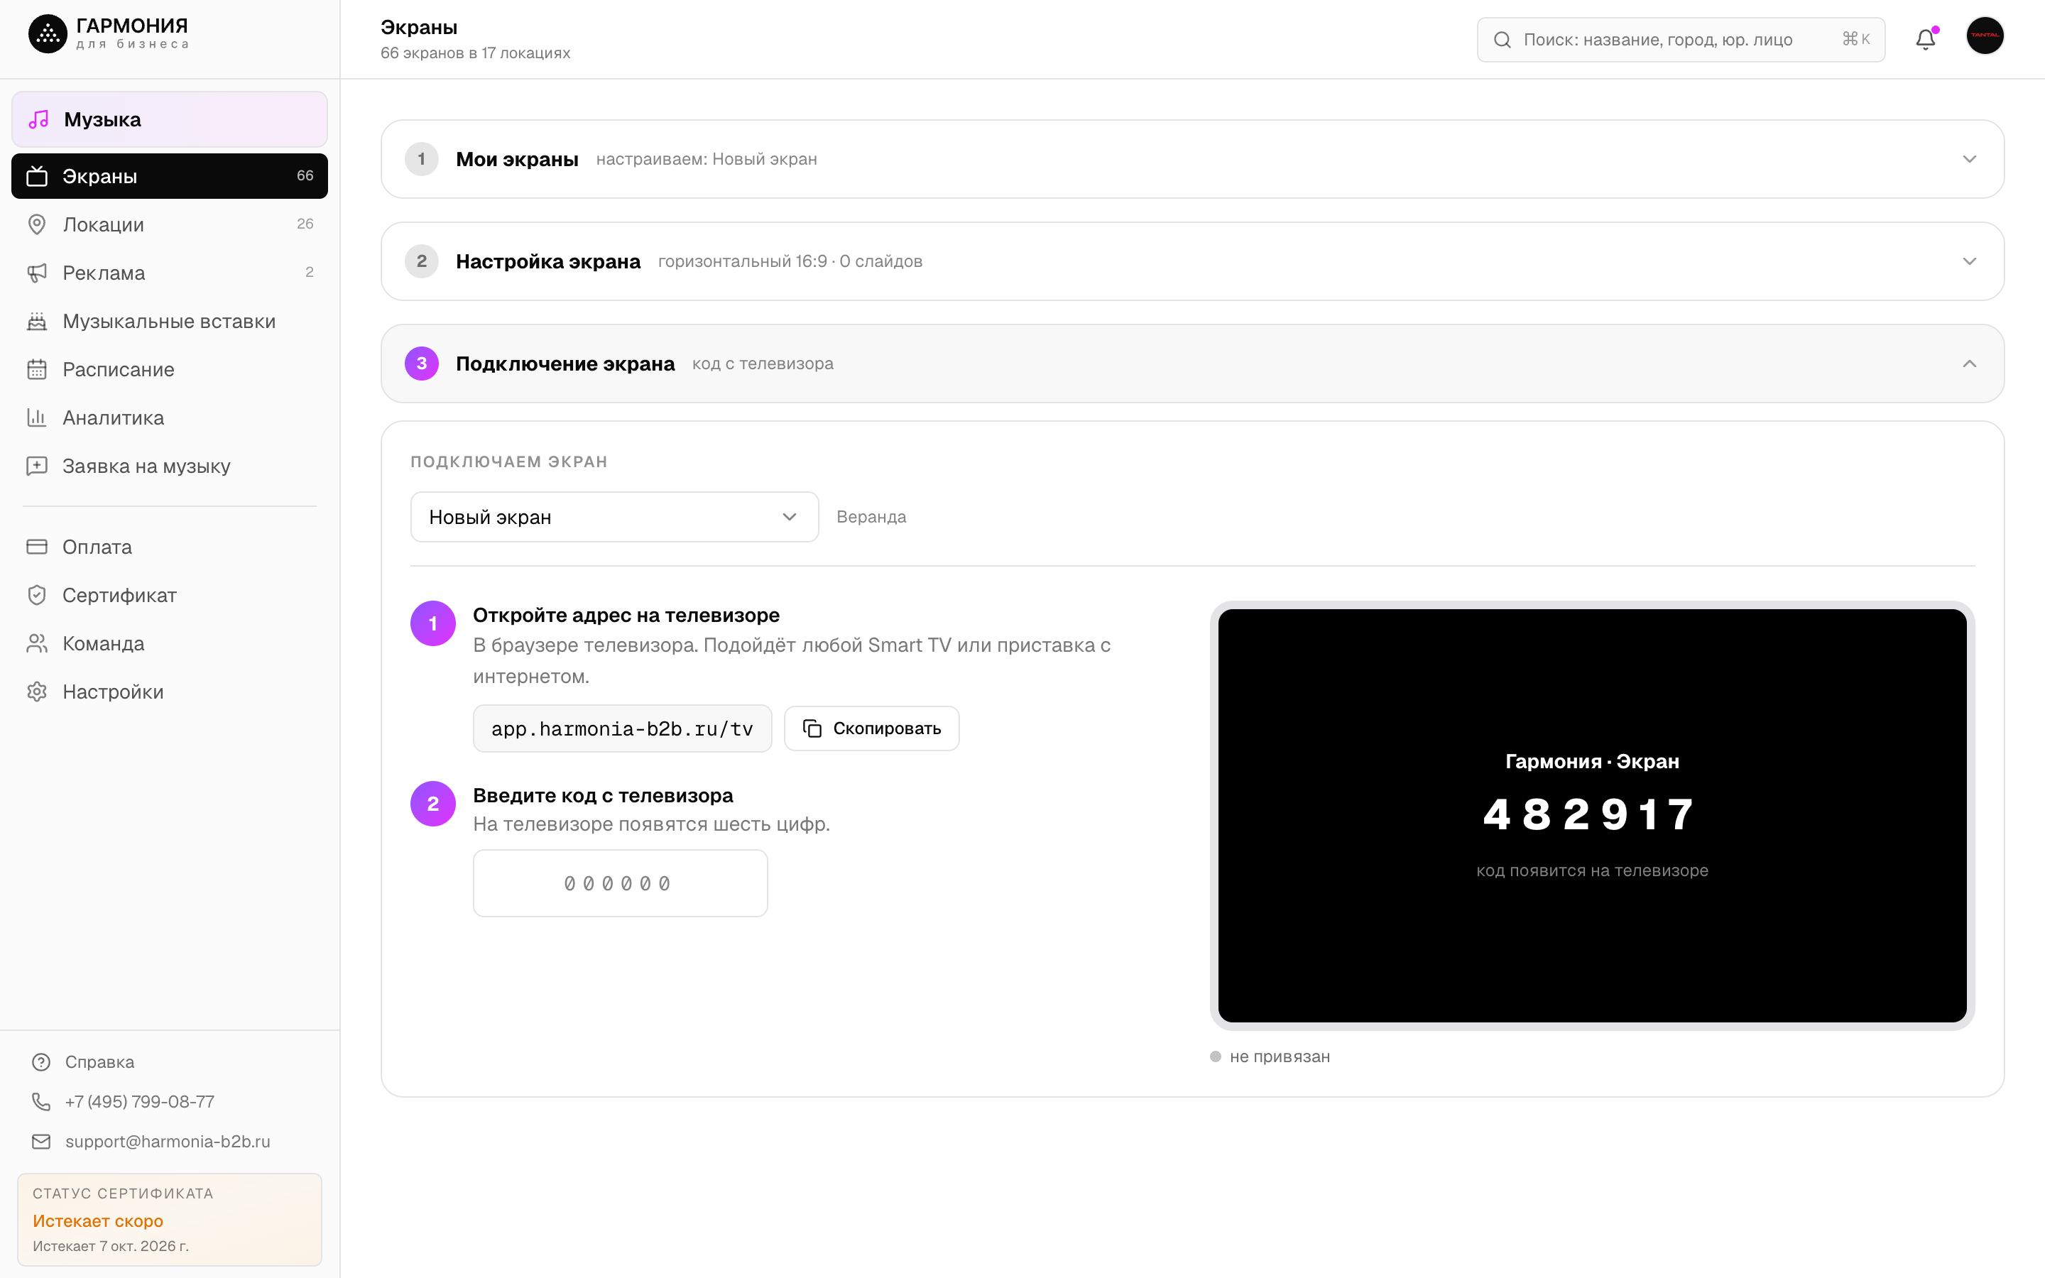The height and width of the screenshot is (1278, 2045).
Task: Open the Новый экран dropdown
Action: click(x=614, y=516)
